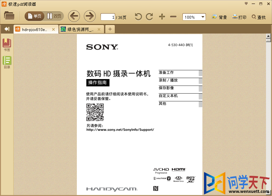Click the 录制 / 播放 section heading

168,80
